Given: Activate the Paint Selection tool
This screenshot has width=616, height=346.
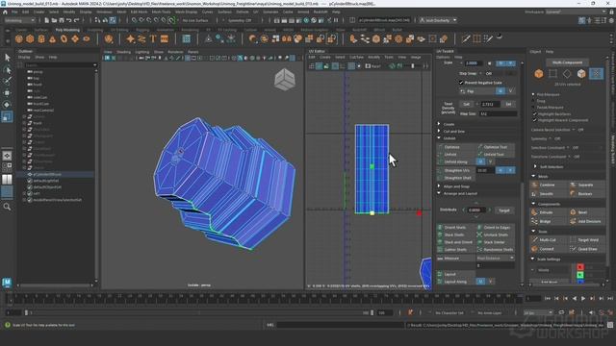Looking at the screenshot, I should coord(7,81).
